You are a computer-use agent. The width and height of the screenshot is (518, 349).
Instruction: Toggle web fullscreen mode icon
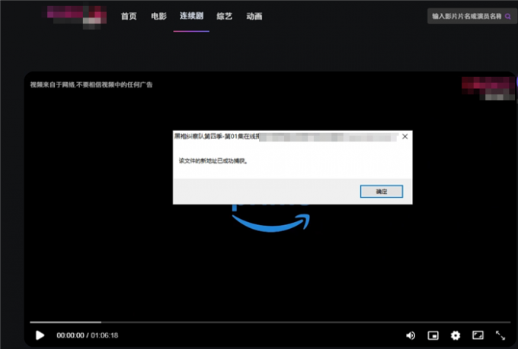tap(478, 335)
